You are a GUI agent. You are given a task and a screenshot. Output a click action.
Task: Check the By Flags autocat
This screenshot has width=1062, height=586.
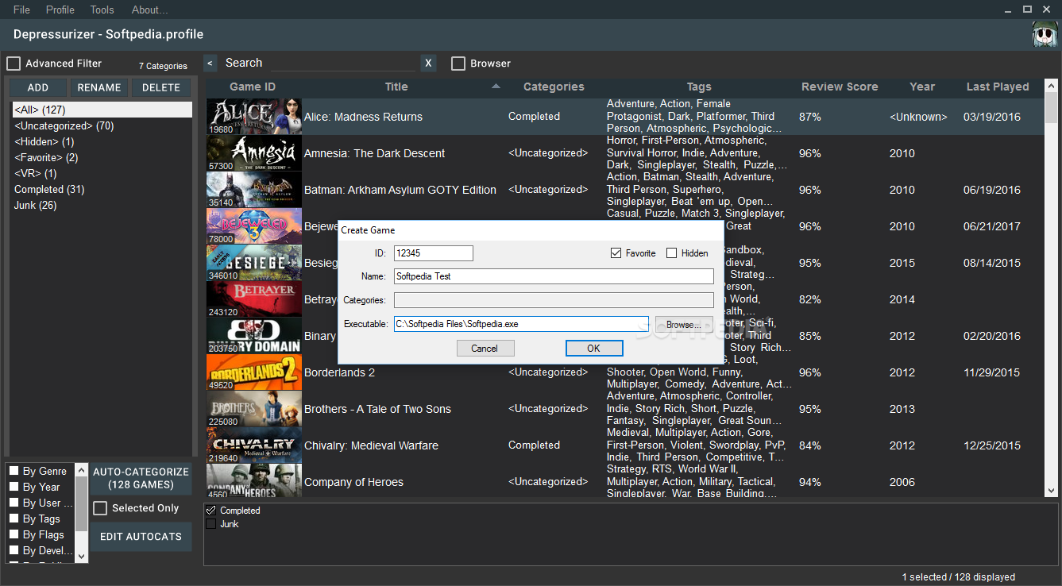click(14, 534)
